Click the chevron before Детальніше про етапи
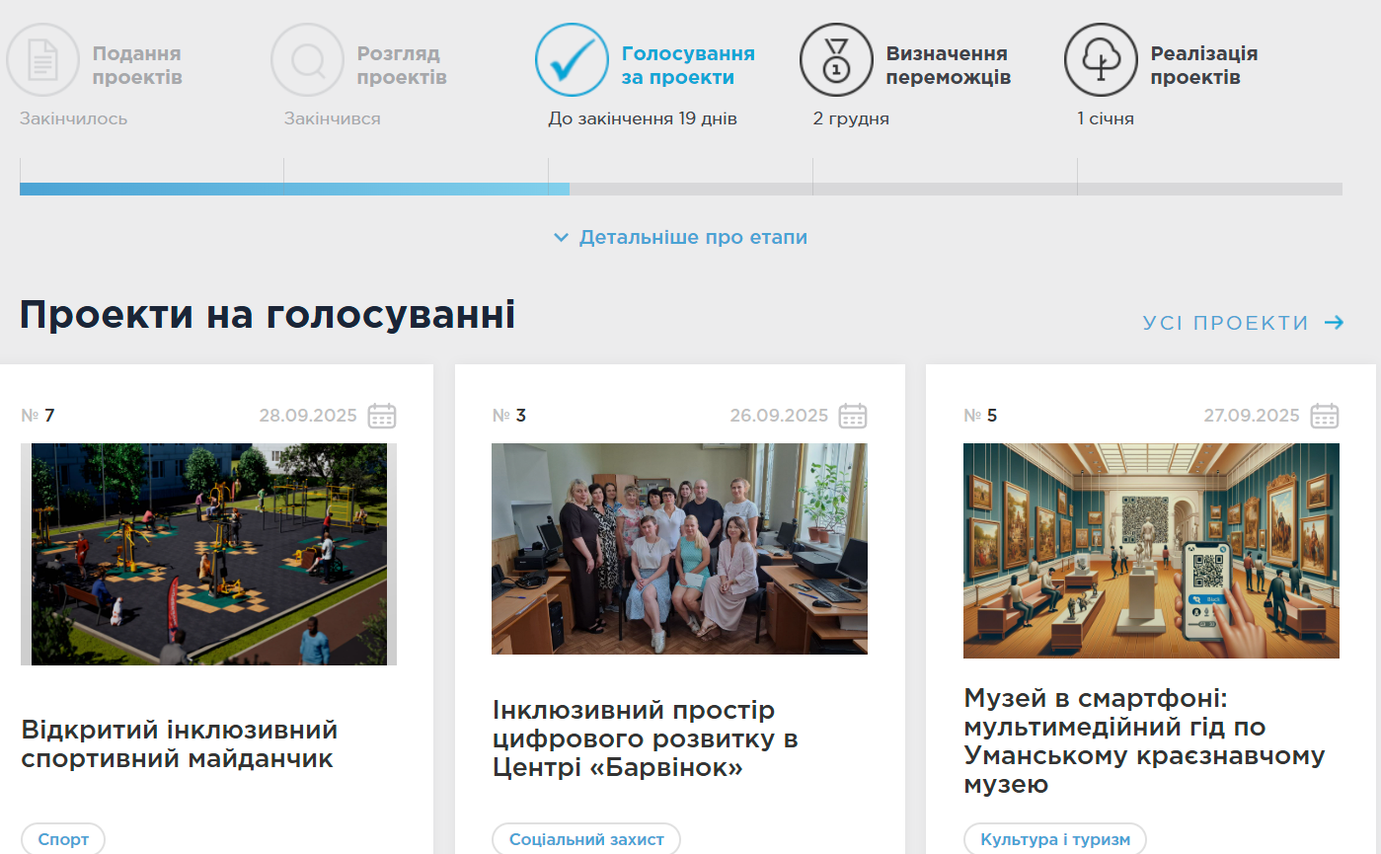1381x854 pixels. [562, 237]
